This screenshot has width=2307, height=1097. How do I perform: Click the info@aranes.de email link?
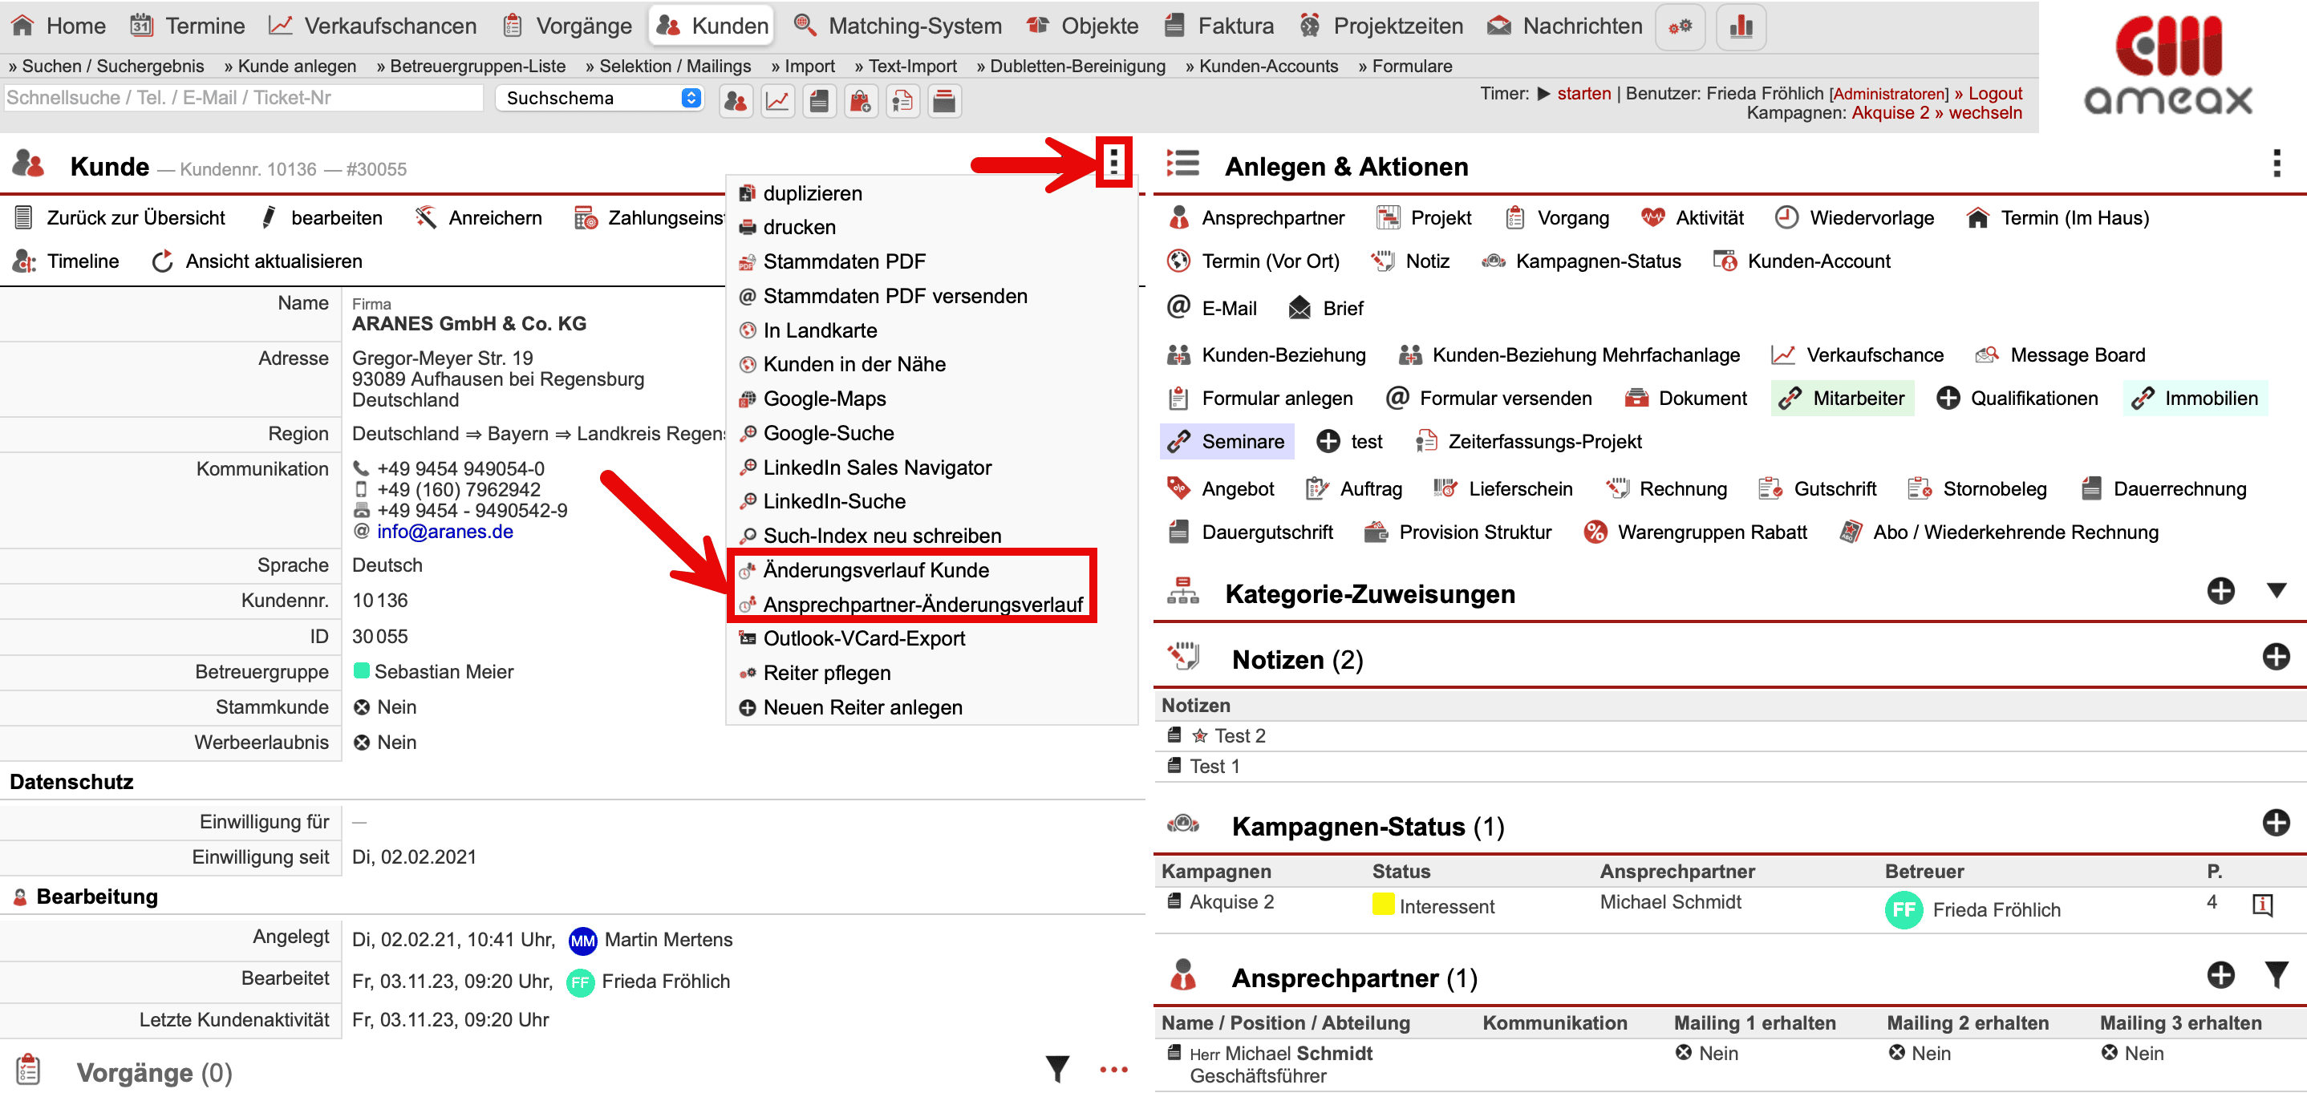[x=444, y=531]
